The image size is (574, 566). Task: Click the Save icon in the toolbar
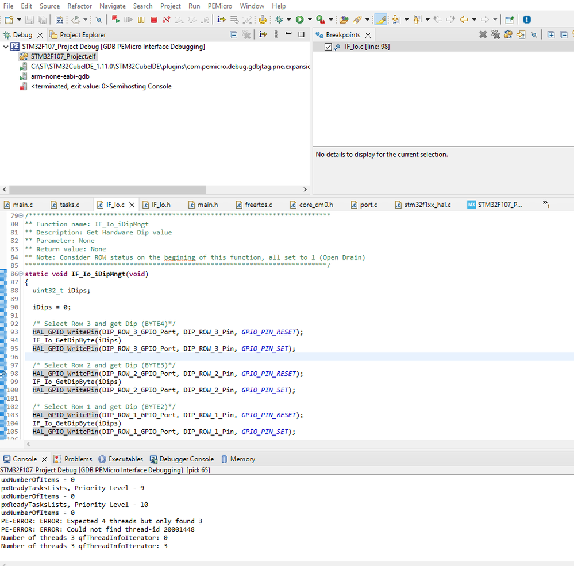pyautogui.click(x=30, y=20)
